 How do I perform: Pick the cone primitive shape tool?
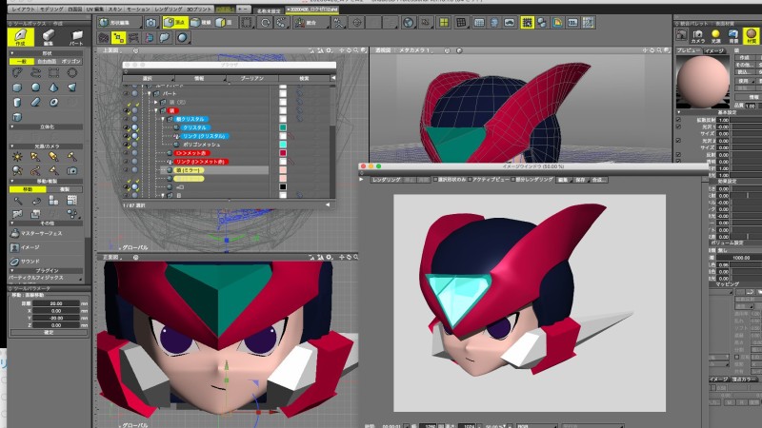point(53,86)
